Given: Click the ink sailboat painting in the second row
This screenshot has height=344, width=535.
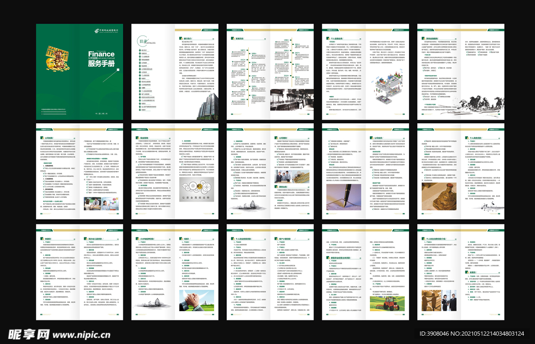Looking at the screenshot, I should pos(248,206).
